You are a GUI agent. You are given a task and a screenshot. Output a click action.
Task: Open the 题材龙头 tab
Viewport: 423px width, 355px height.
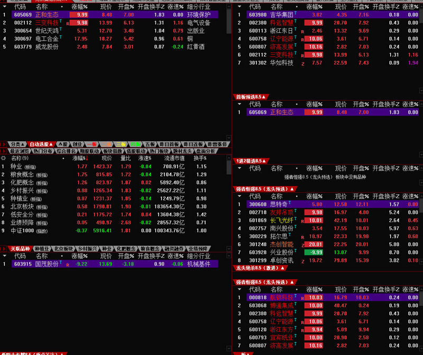pyautogui.click(x=182, y=151)
